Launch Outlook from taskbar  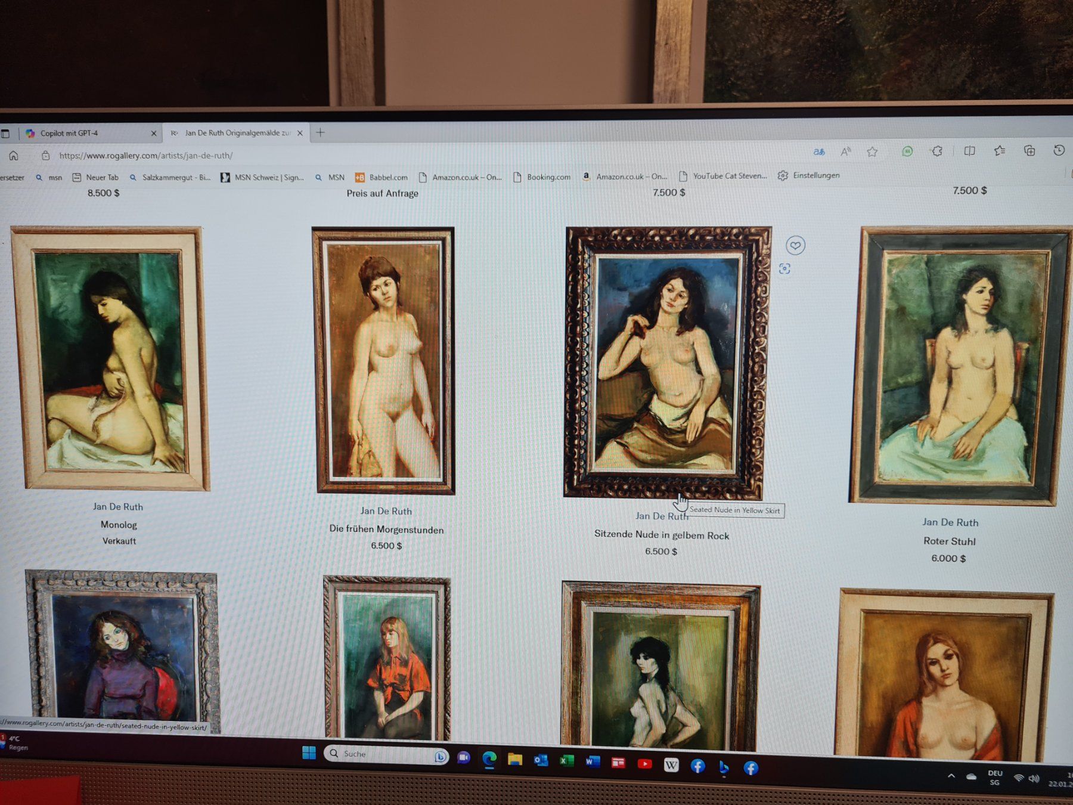[x=541, y=760]
